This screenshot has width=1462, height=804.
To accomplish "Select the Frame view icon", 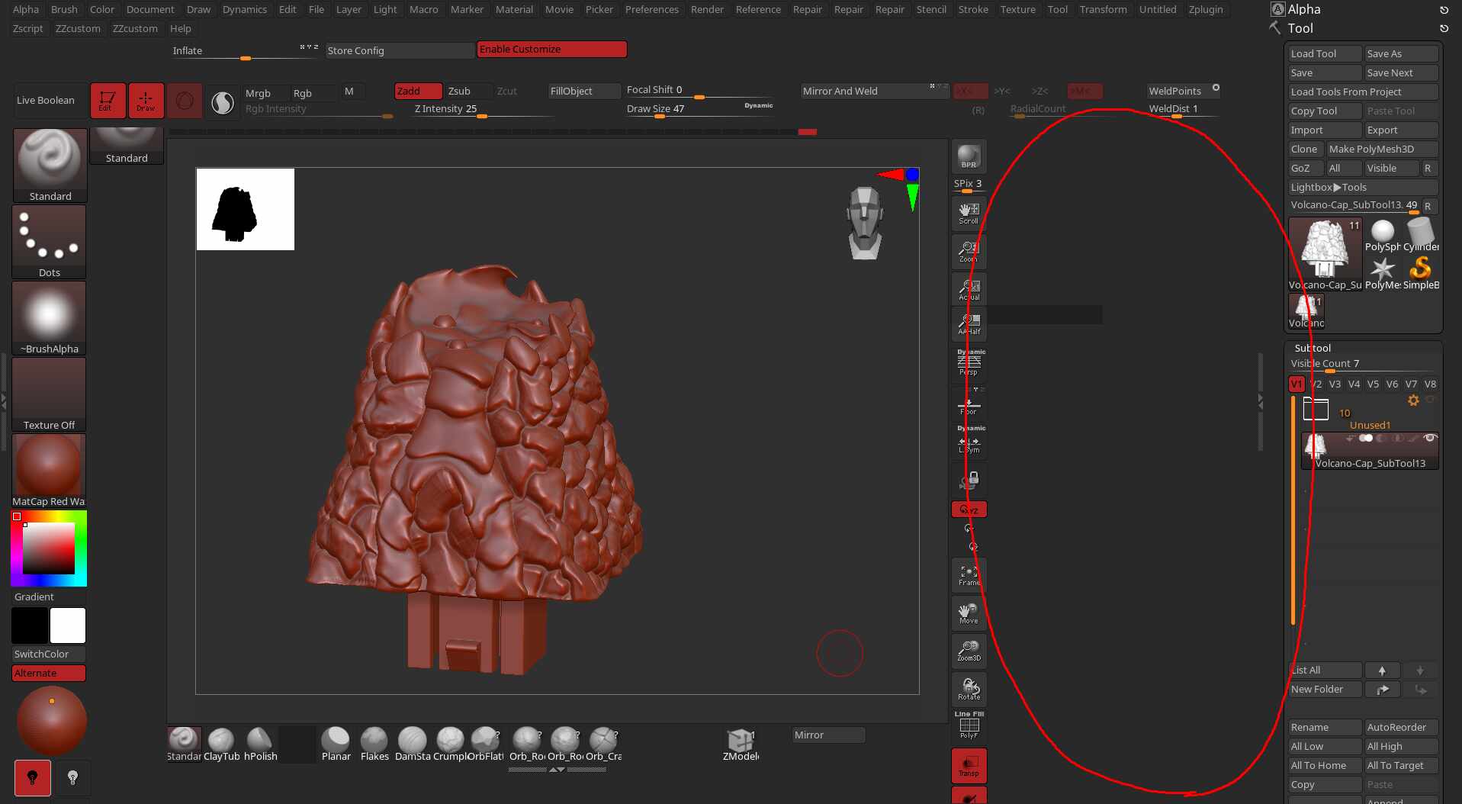I will (x=969, y=575).
